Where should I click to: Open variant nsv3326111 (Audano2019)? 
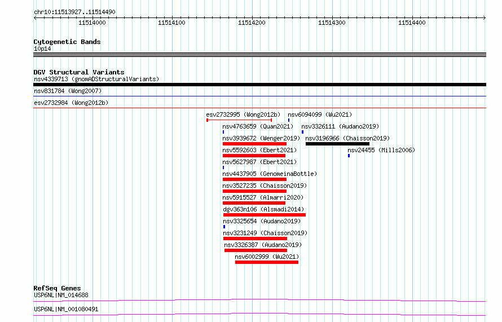coord(340,126)
